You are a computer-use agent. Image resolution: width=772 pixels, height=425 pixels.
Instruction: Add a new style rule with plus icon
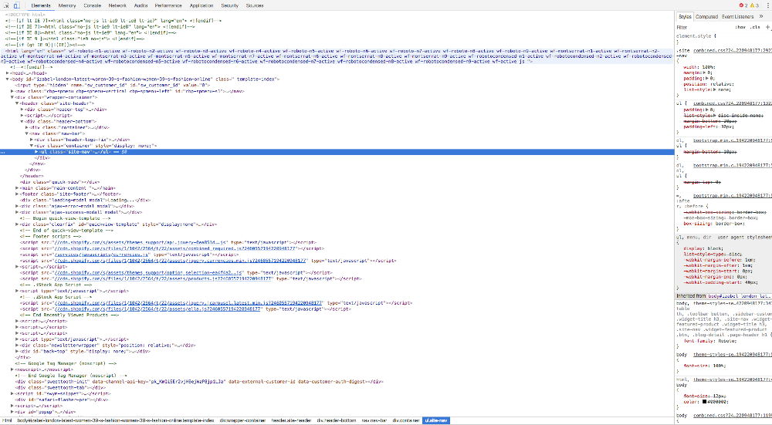pyautogui.click(x=767, y=27)
